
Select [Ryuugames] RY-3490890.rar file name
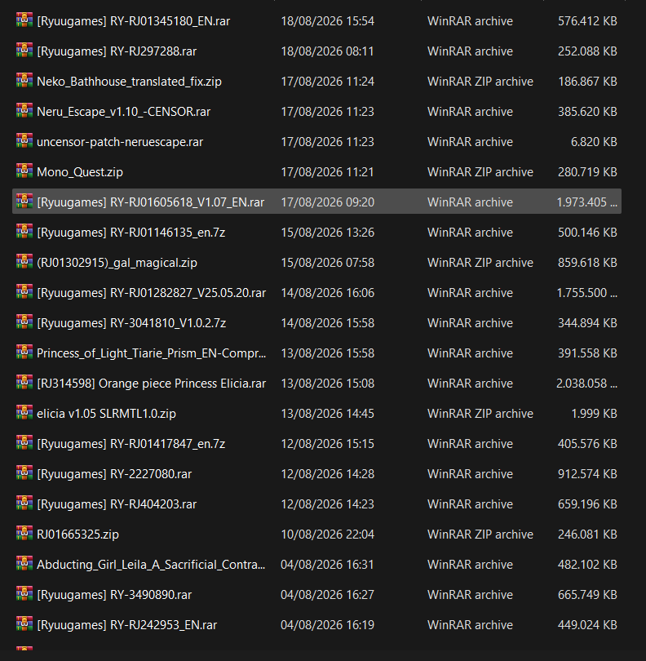(114, 595)
